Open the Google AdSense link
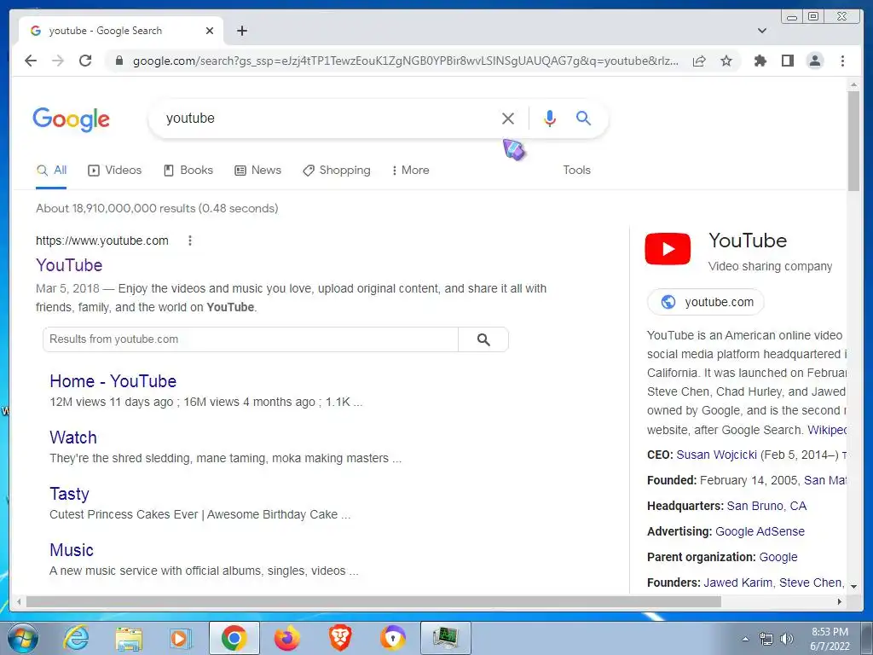This screenshot has width=873, height=655. pyautogui.click(x=760, y=531)
